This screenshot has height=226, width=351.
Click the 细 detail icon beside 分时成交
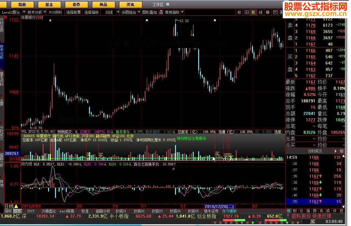tap(342, 151)
